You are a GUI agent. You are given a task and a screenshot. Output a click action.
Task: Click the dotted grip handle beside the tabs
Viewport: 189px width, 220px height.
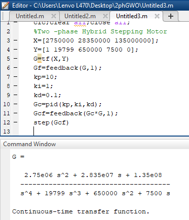(3, 16)
